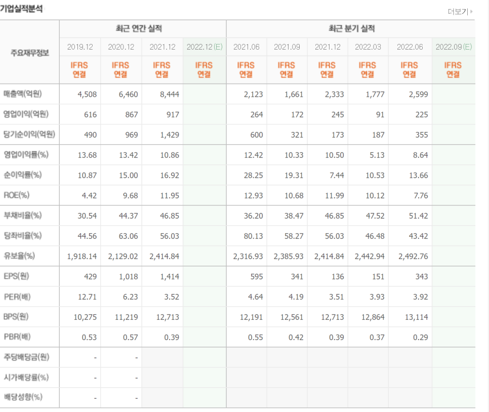Click the EPS value 1,018
The width and height of the screenshot is (489, 412).
[x=128, y=277]
